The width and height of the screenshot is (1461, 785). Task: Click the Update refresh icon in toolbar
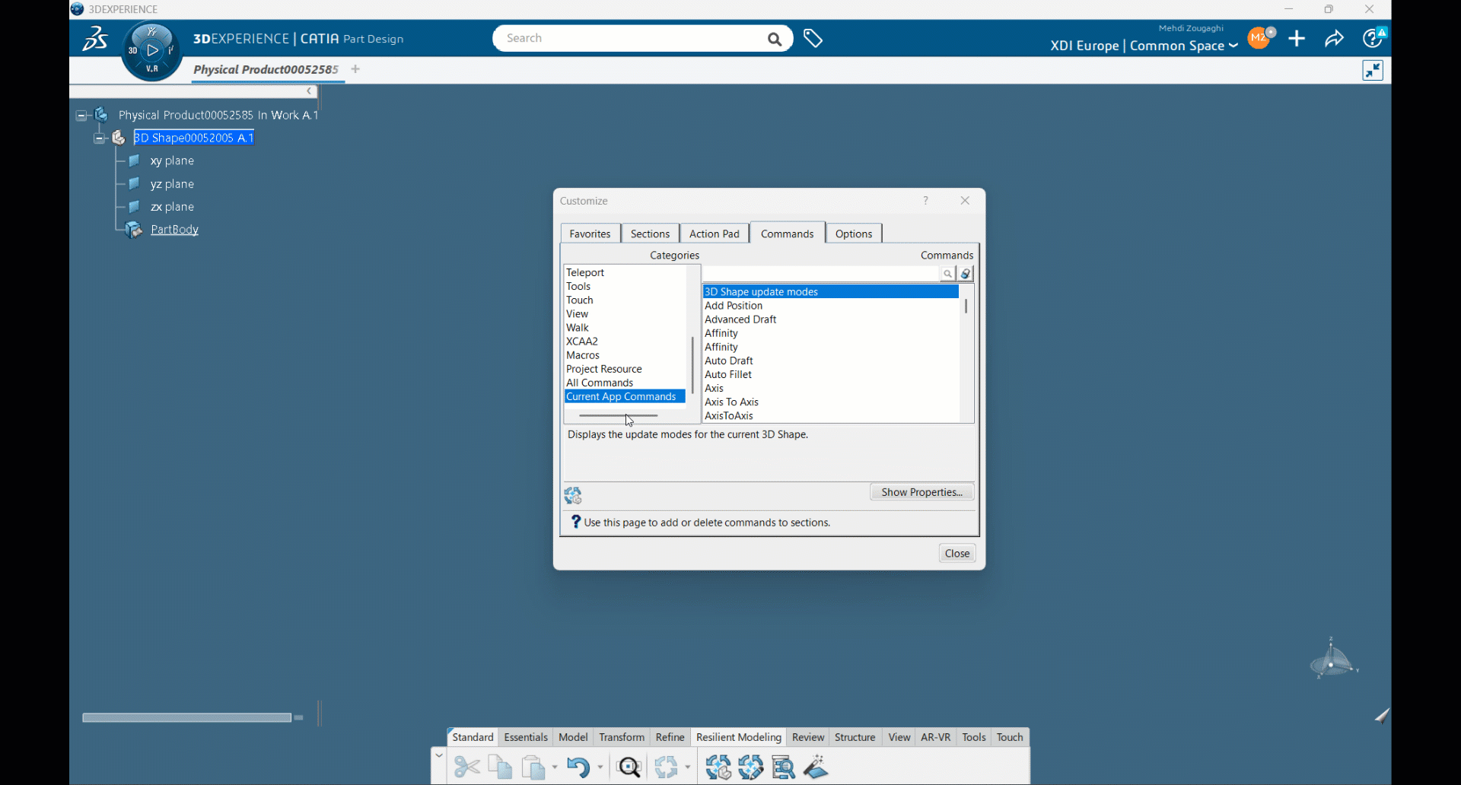667,767
